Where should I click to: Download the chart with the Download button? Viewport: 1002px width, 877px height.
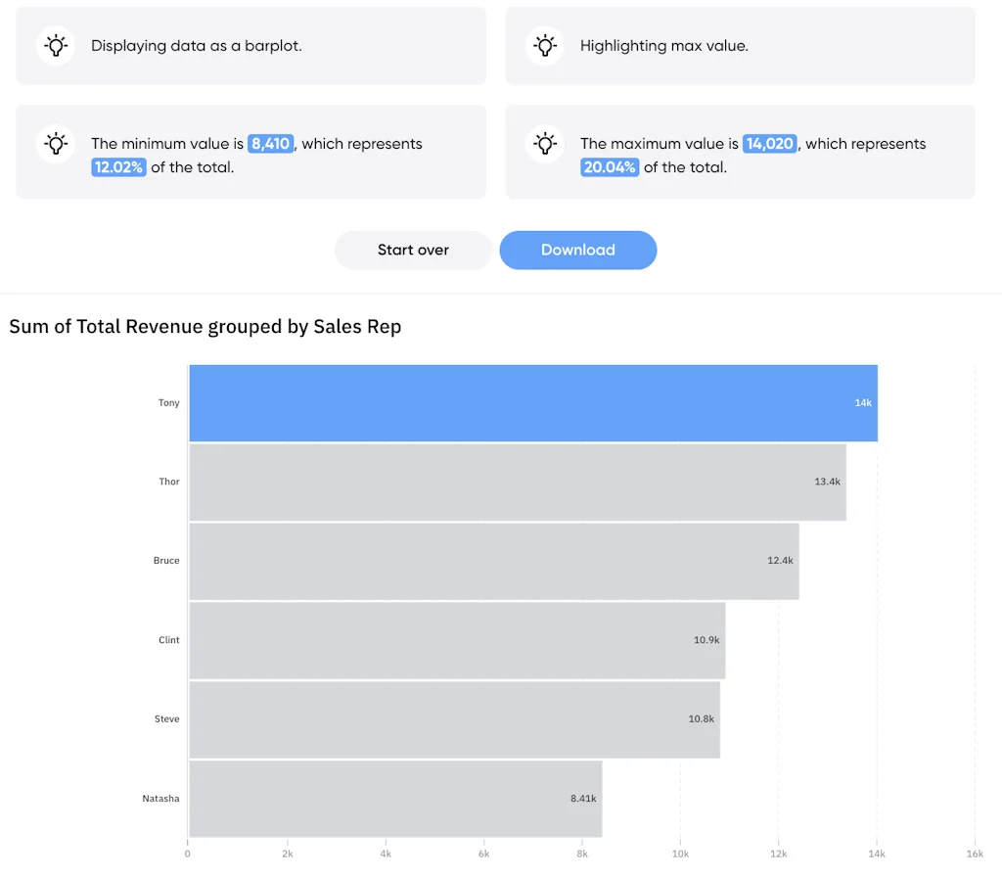tap(578, 250)
